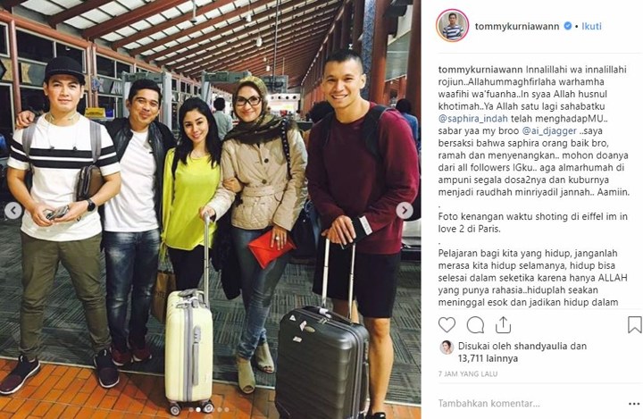
Task: Click the verified badge next to username
Action: (x=568, y=26)
